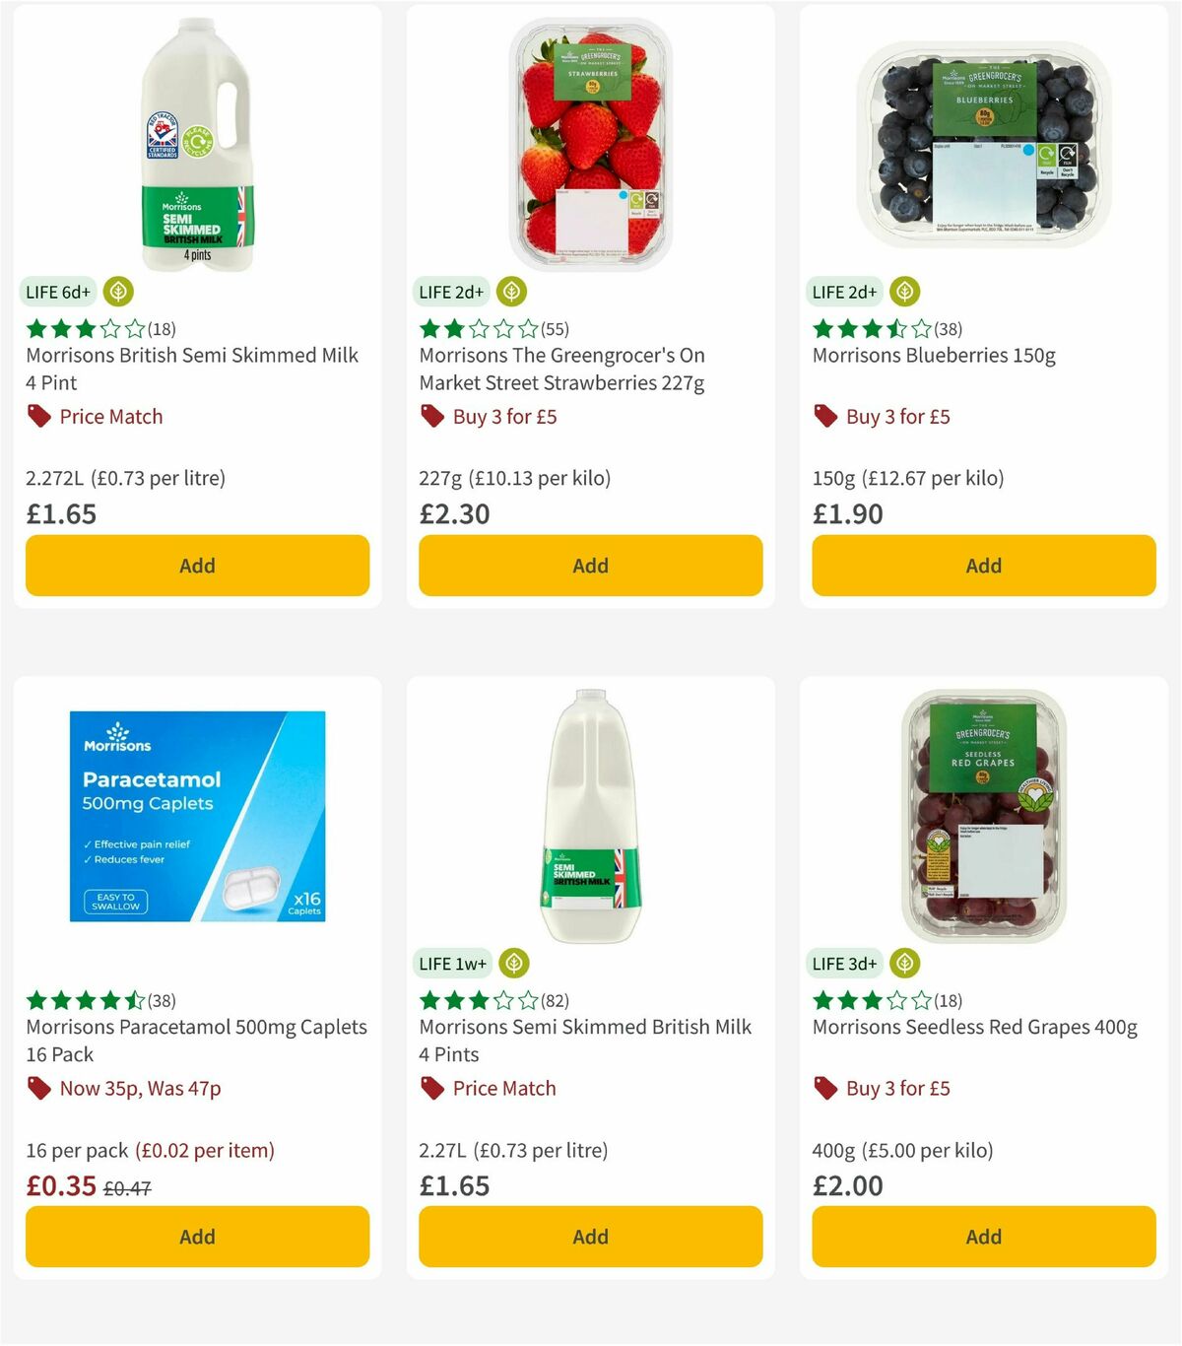Click Add on Paracetamol 500mg Caplets
The image size is (1182, 1346).
pos(196,1237)
